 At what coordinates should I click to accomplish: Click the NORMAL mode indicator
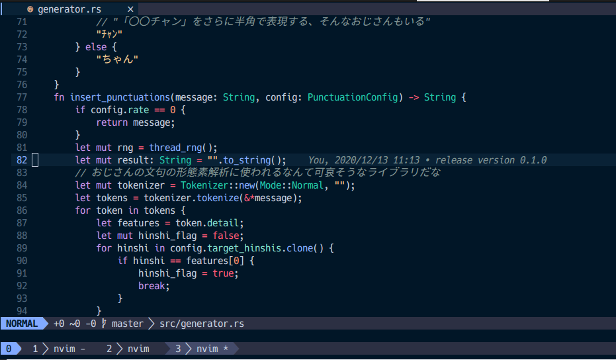point(22,324)
